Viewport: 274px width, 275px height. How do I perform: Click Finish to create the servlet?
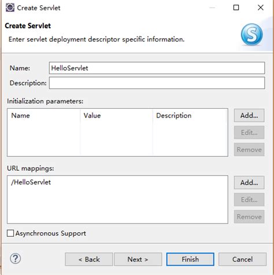coord(190,259)
